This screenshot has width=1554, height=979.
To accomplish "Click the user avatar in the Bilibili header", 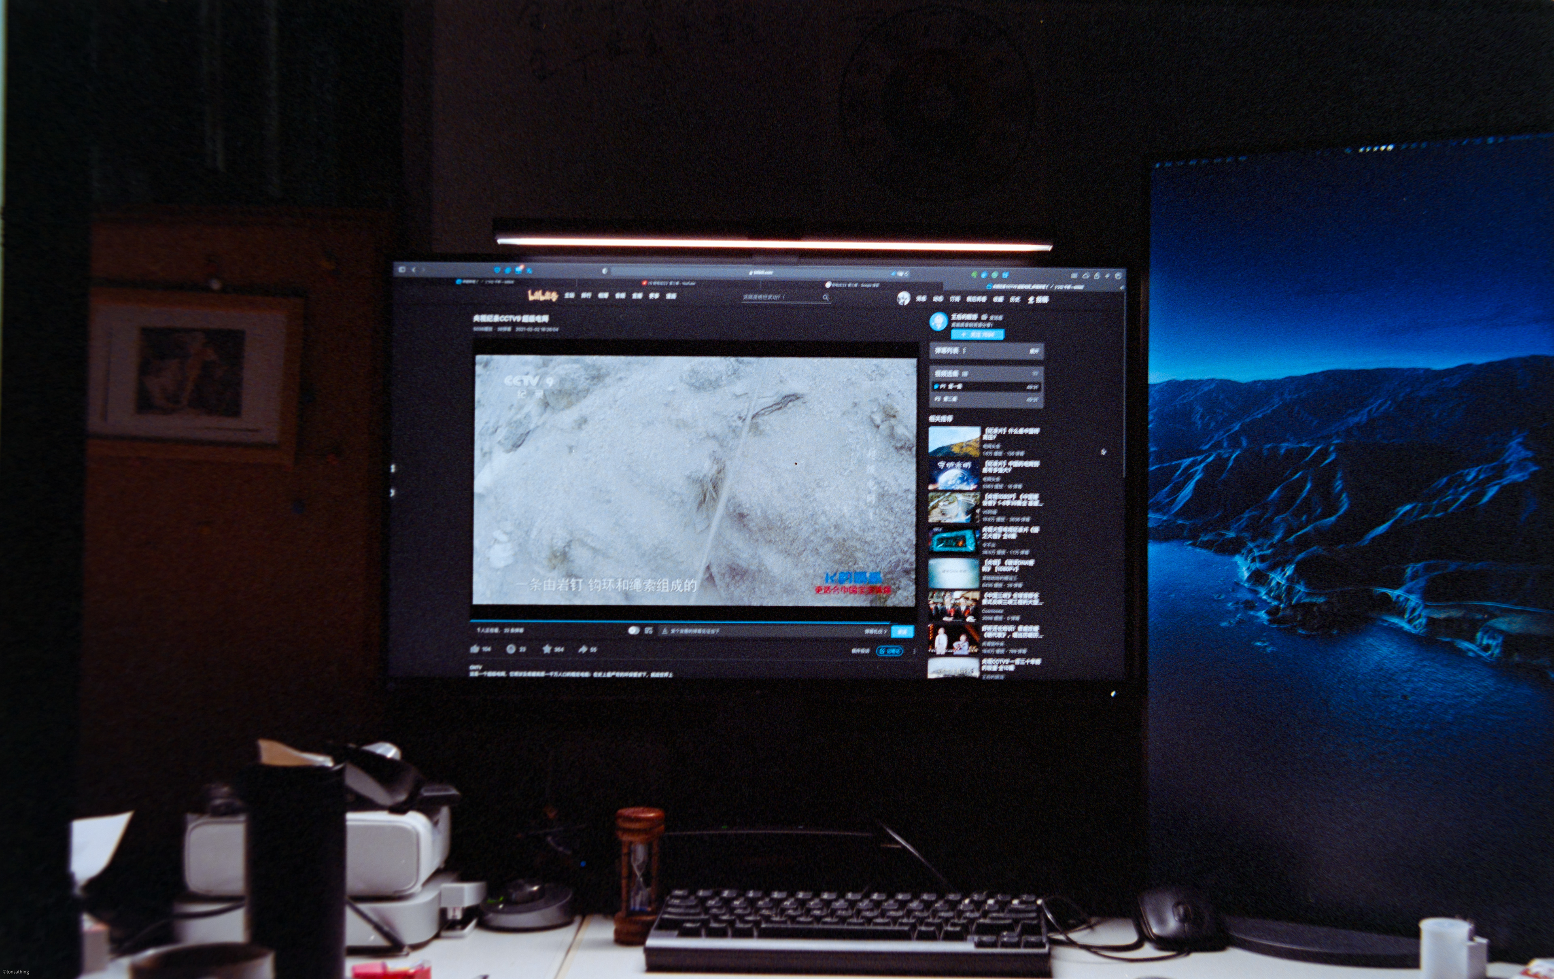I will pyautogui.click(x=904, y=298).
